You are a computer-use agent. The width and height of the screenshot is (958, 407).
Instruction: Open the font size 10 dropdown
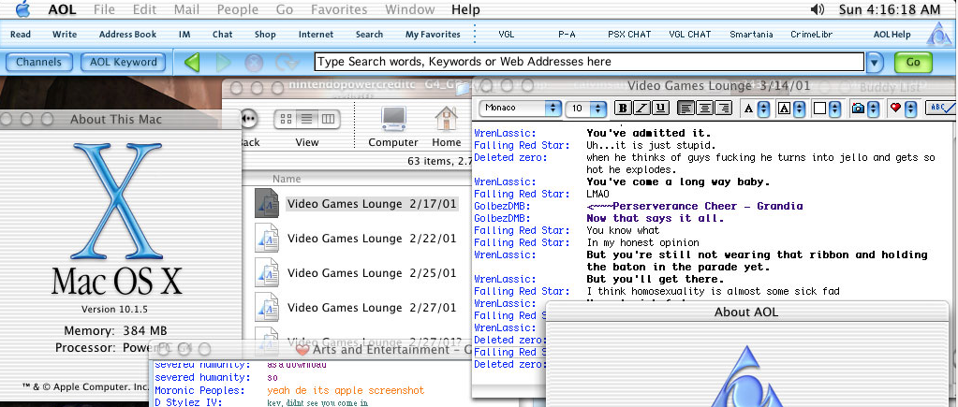click(x=585, y=108)
